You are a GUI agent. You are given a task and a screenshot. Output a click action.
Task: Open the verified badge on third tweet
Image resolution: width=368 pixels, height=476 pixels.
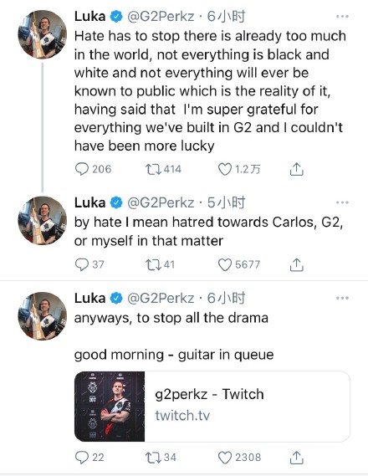point(115,299)
